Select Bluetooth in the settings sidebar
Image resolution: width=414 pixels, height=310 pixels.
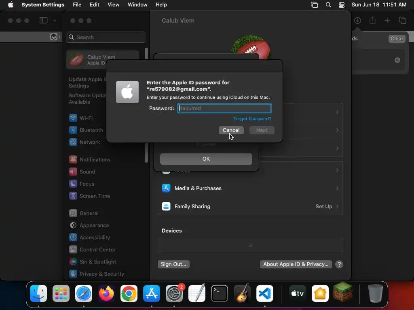point(86,130)
